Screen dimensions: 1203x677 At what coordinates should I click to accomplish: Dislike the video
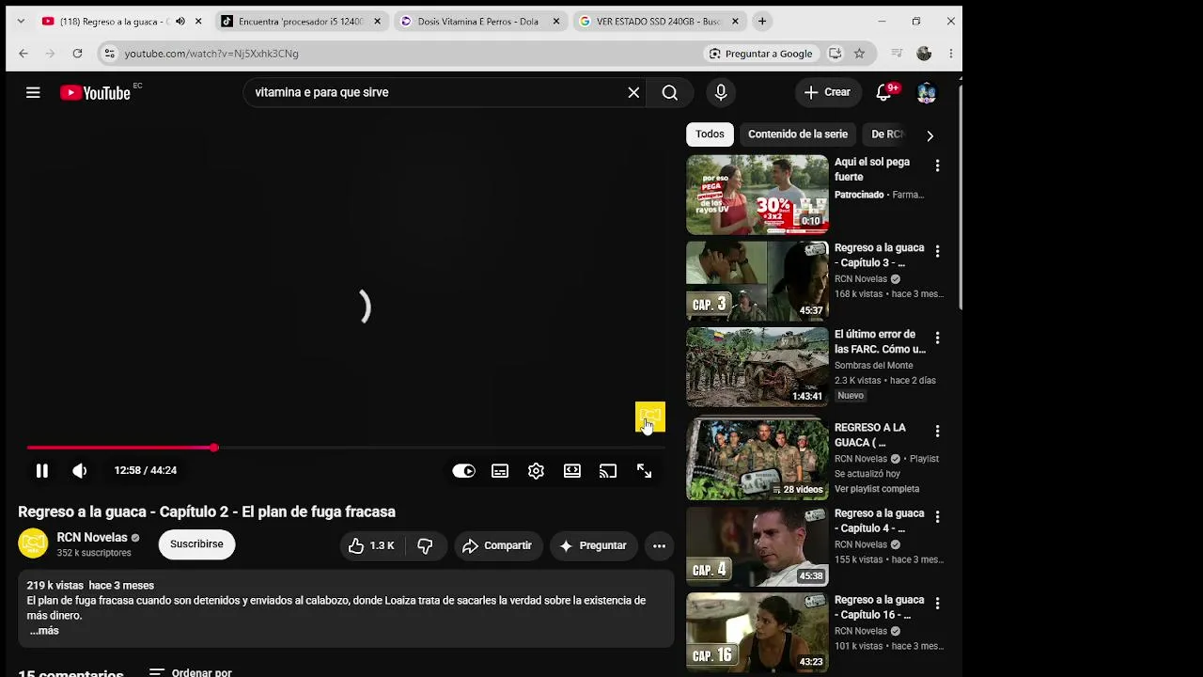coord(425,545)
